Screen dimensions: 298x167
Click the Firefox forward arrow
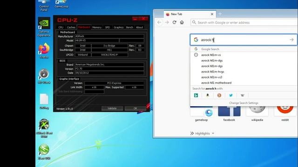pyautogui.click(x=167, y=22)
